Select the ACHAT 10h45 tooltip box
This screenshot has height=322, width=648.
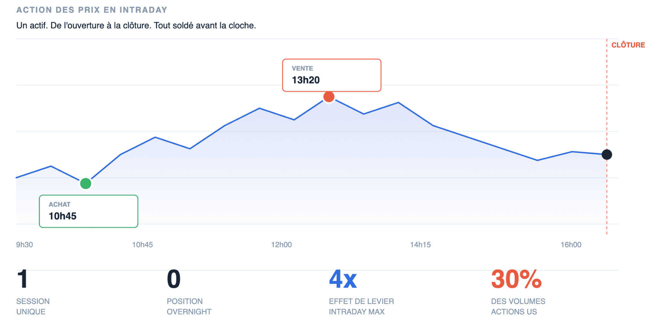pyautogui.click(x=88, y=211)
